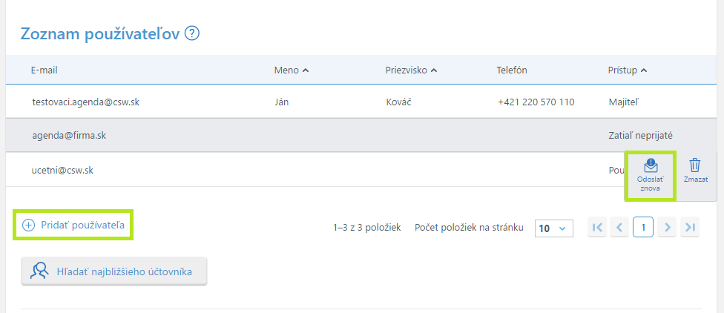Sort the list by Prístup column

pyautogui.click(x=627, y=70)
